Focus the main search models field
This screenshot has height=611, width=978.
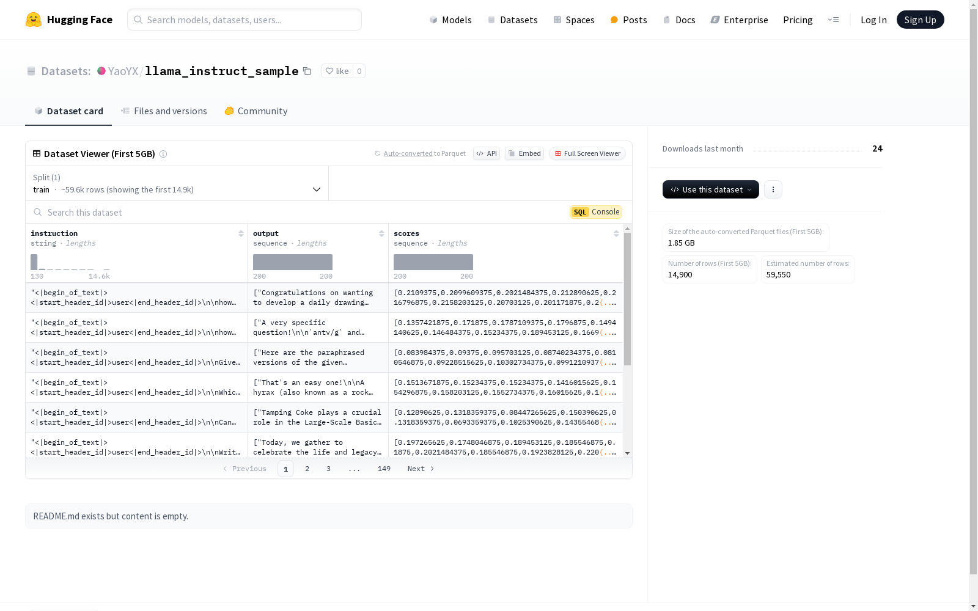click(x=244, y=20)
